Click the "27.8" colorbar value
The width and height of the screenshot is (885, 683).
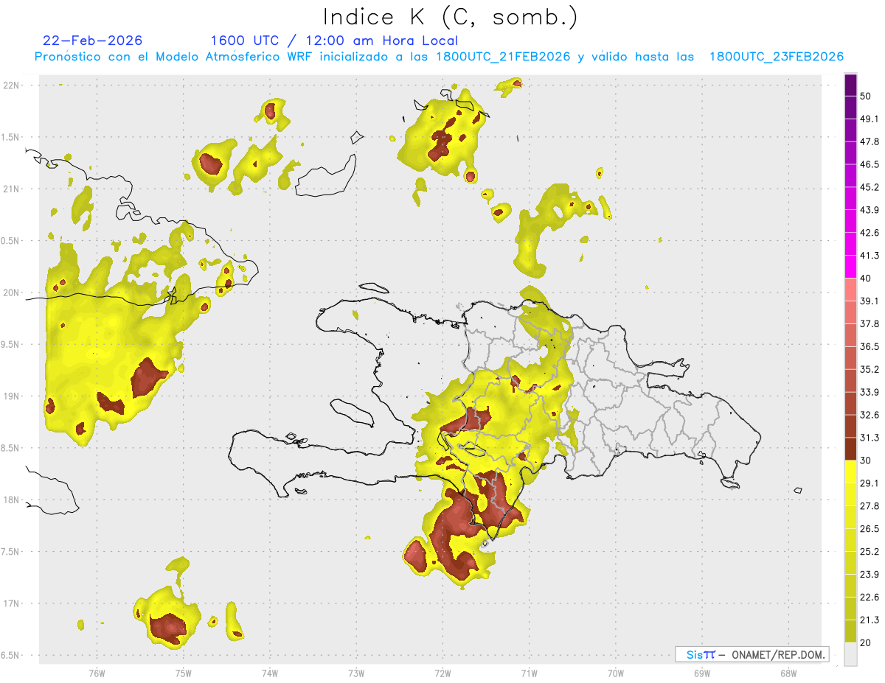(869, 506)
